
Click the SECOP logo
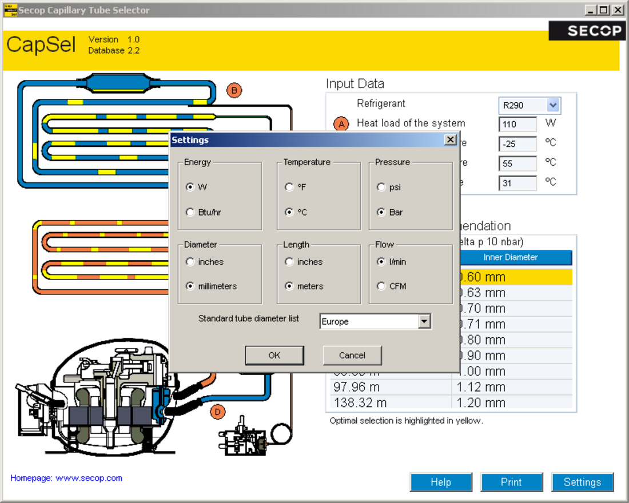(587, 30)
